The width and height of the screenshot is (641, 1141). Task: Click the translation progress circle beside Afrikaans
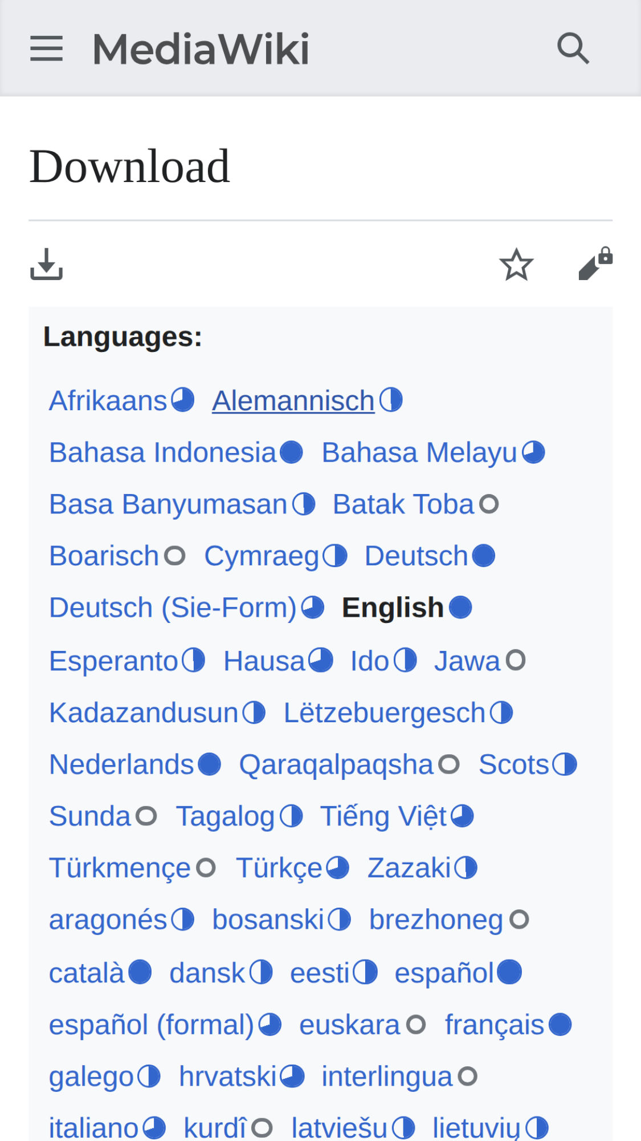click(x=183, y=400)
